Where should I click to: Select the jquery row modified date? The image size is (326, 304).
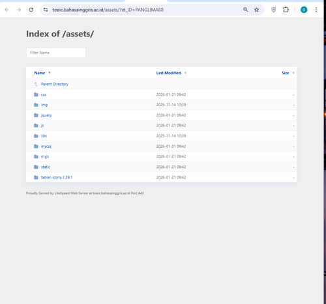click(x=171, y=115)
